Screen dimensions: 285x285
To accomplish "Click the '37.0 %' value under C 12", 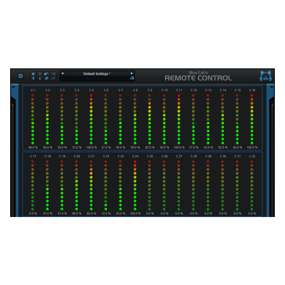I will point(193,147).
